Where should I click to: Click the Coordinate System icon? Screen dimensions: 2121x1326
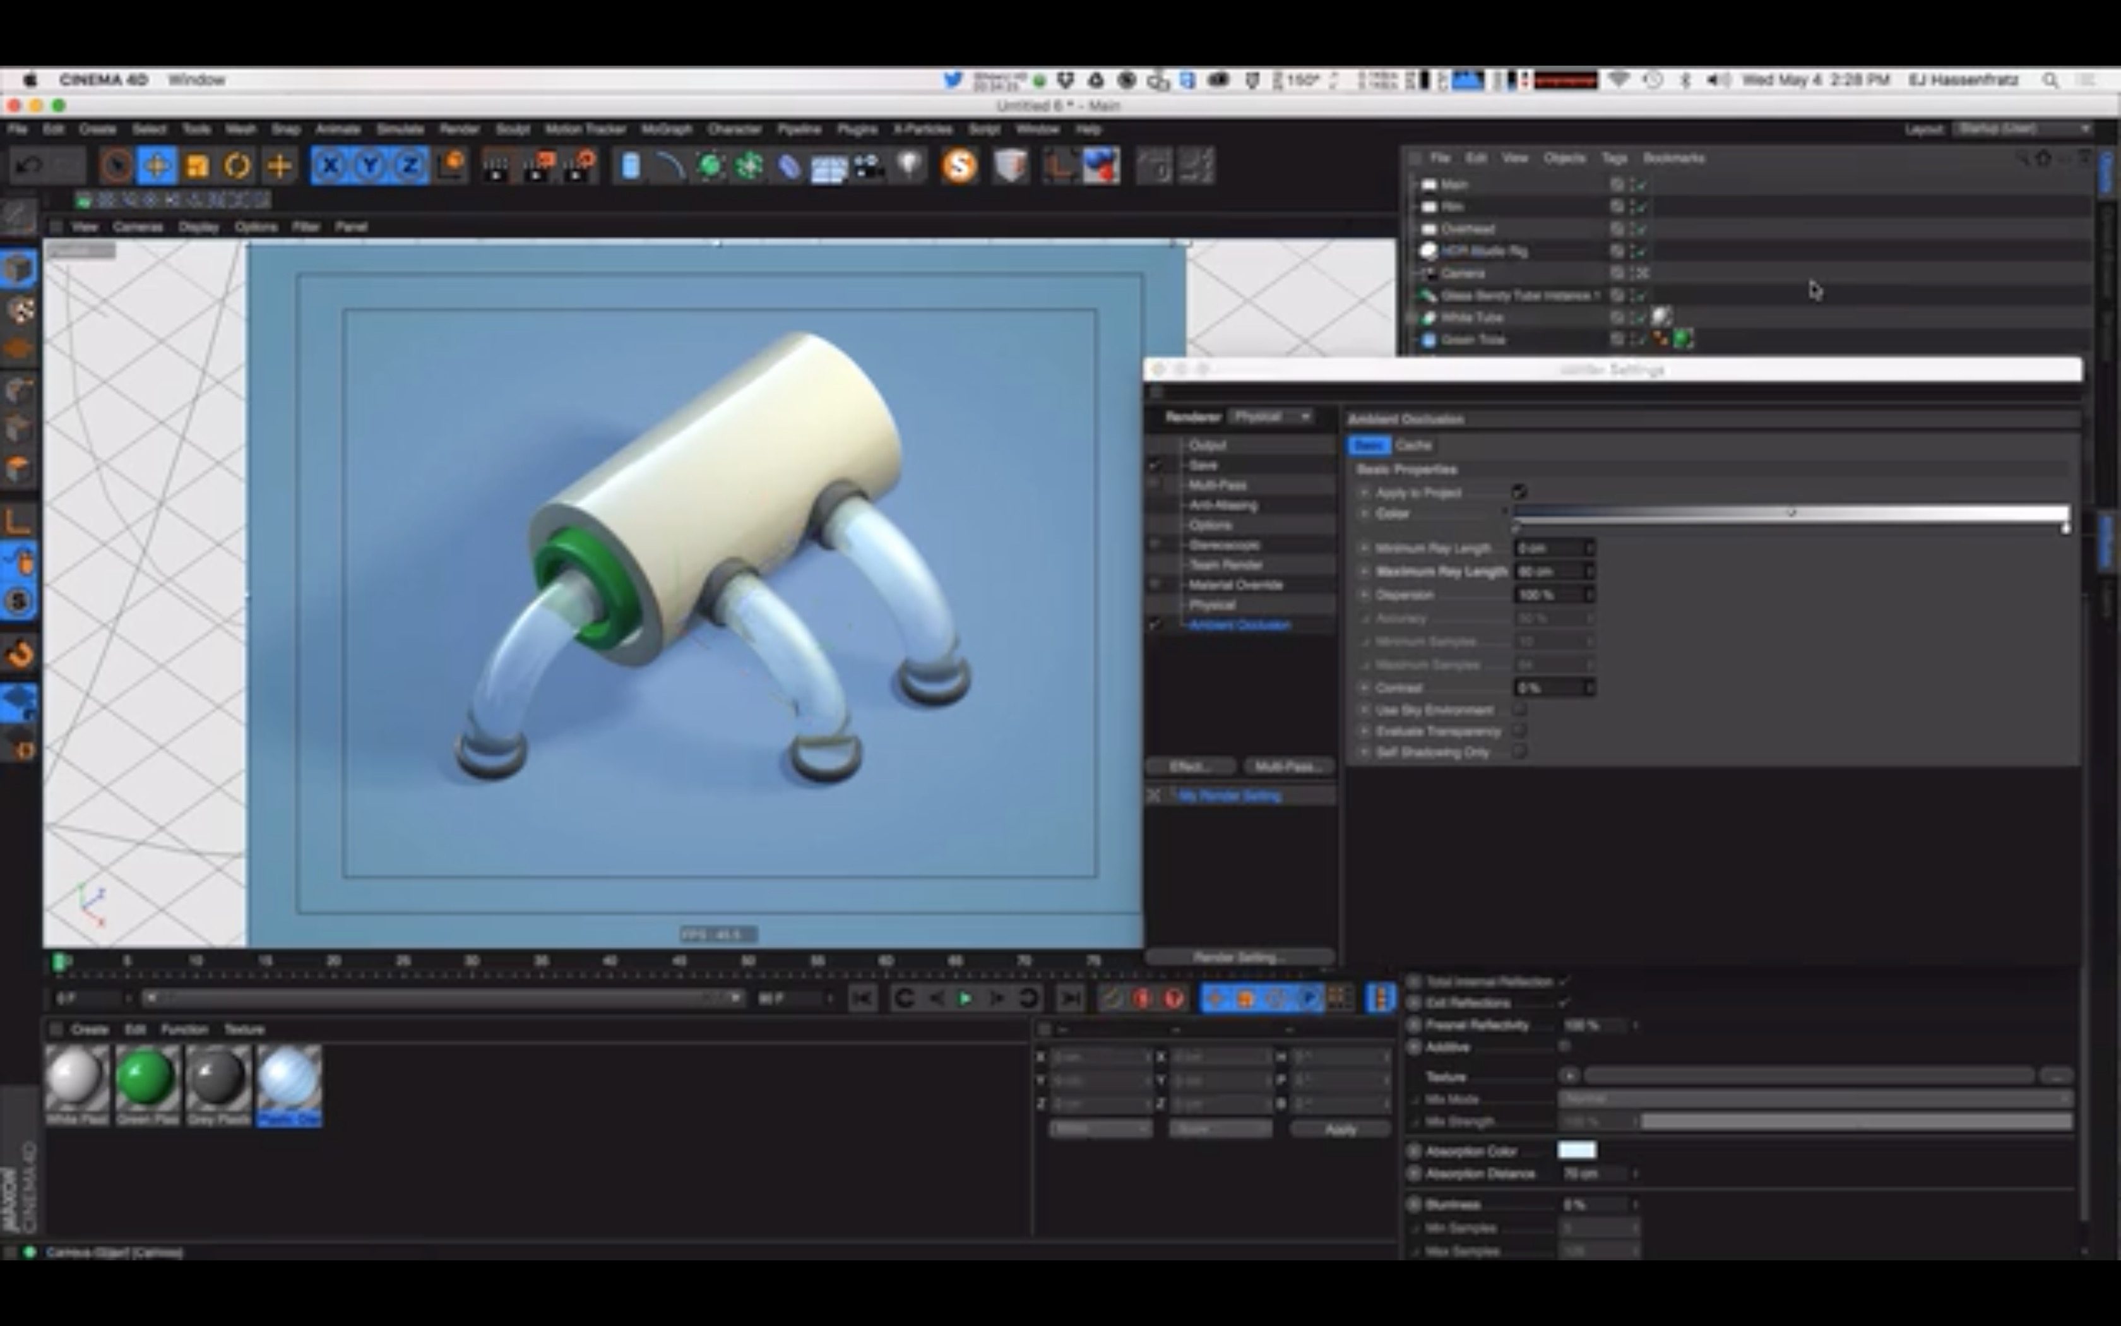pyautogui.click(x=451, y=165)
